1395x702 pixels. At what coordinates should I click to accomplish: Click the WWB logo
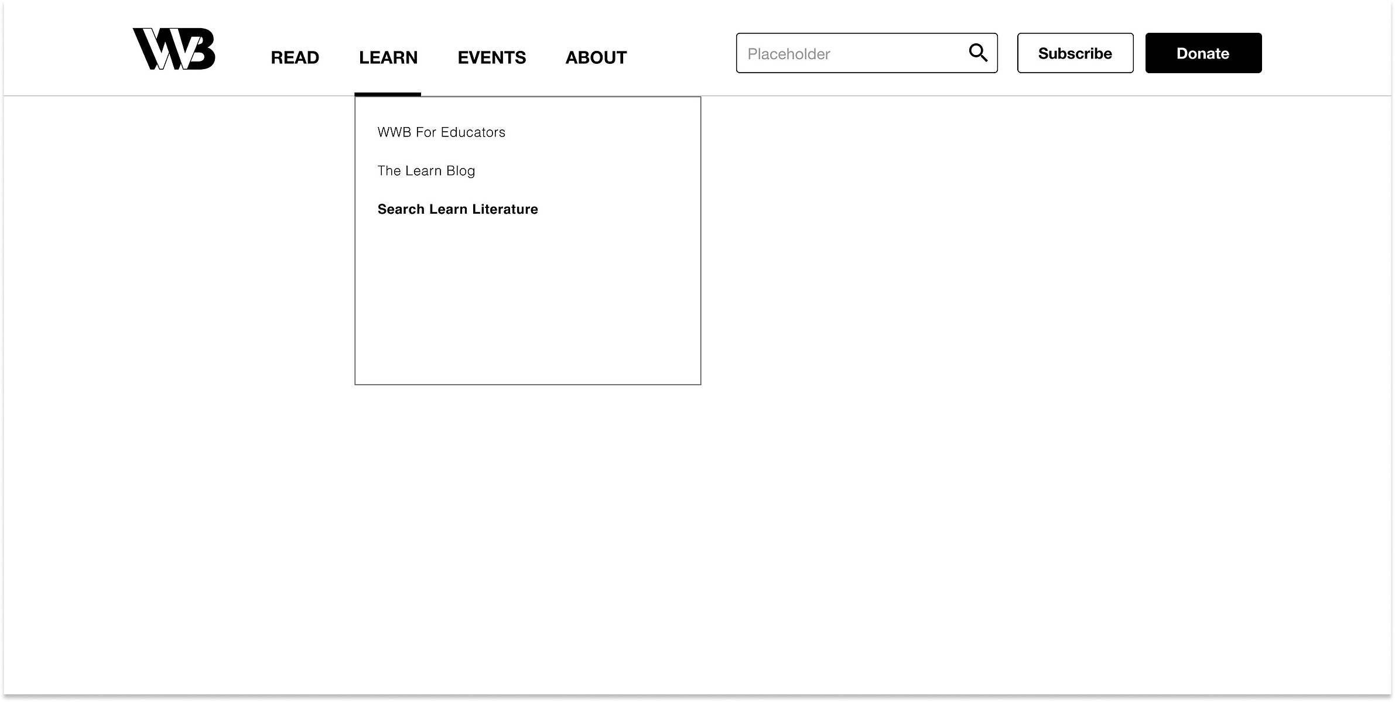174,49
